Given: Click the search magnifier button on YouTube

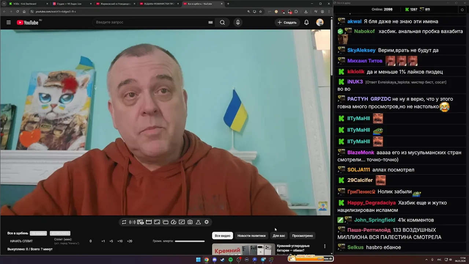Looking at the screenshot, I should (222, 22).
